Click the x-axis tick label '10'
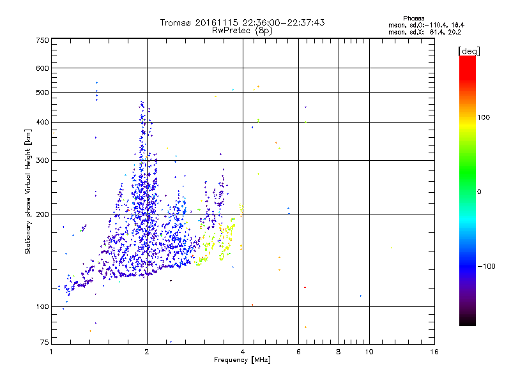This screenshot has width=511, height=383. 369,352
